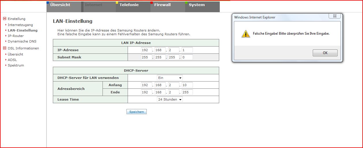363x148 pixels.
Task: Click the Anfang first octet field
Action: [x=147, y=85]
